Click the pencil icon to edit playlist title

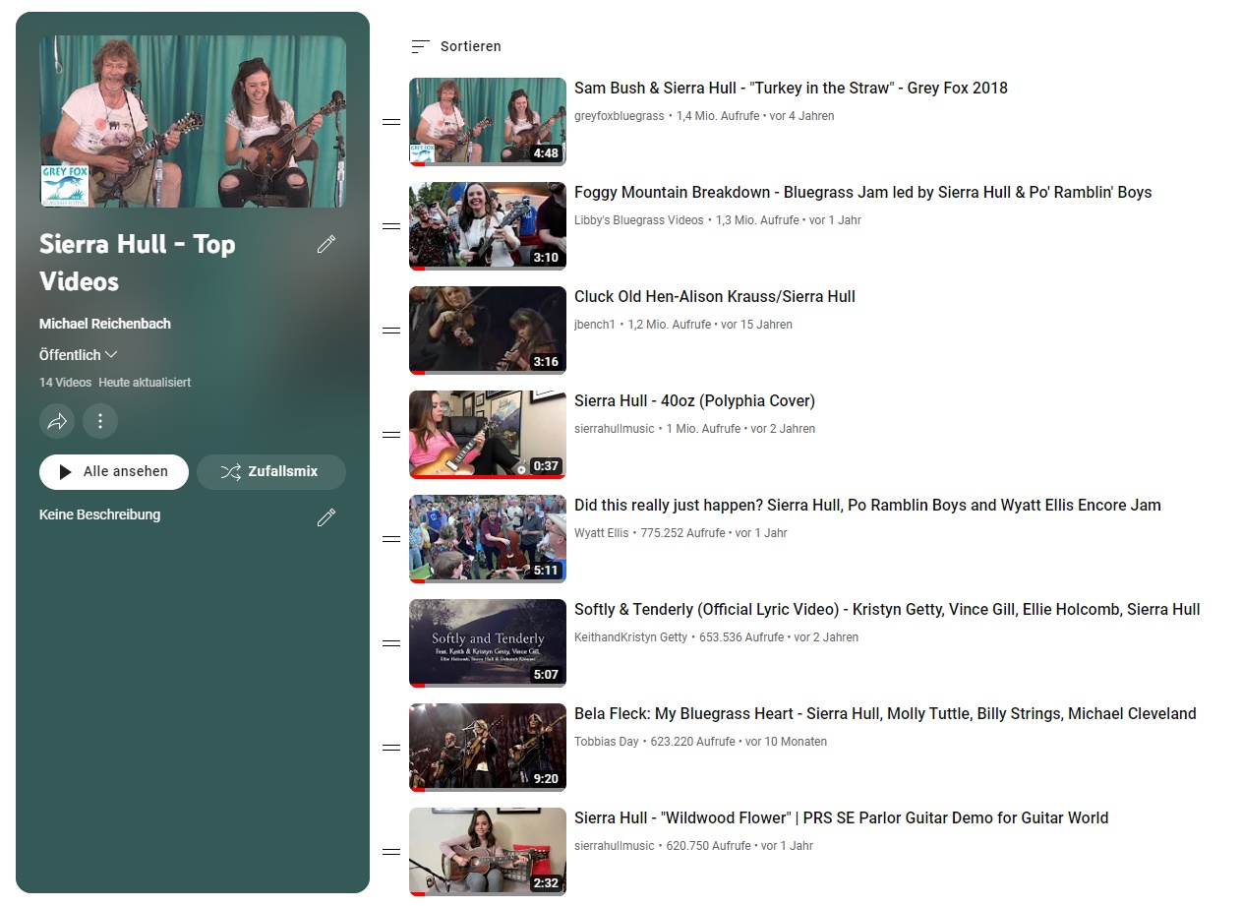326,244
